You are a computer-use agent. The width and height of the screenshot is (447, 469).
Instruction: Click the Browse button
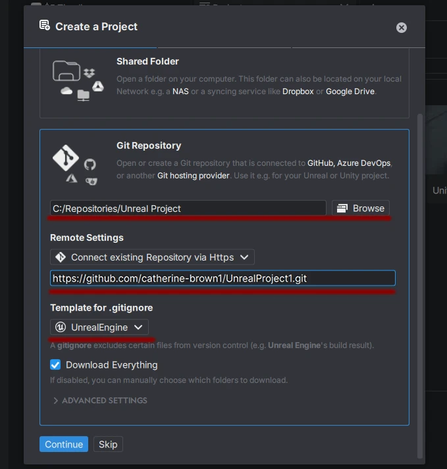[361, 208]
